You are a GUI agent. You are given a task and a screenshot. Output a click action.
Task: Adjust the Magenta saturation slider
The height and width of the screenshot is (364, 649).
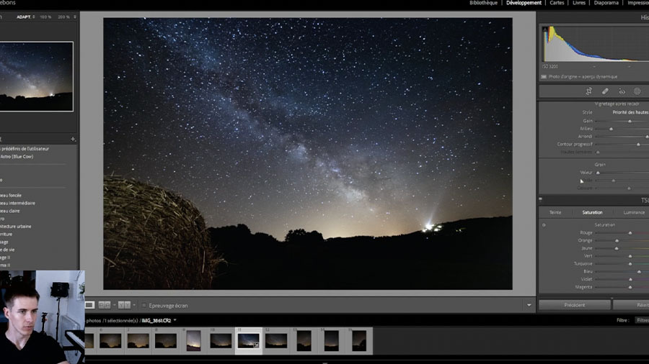630,287
